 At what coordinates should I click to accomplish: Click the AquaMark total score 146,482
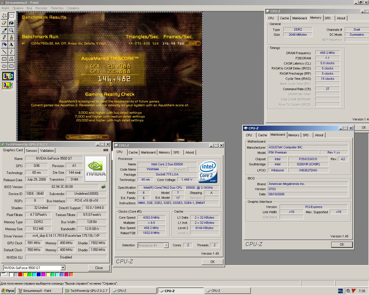point(114,79)
